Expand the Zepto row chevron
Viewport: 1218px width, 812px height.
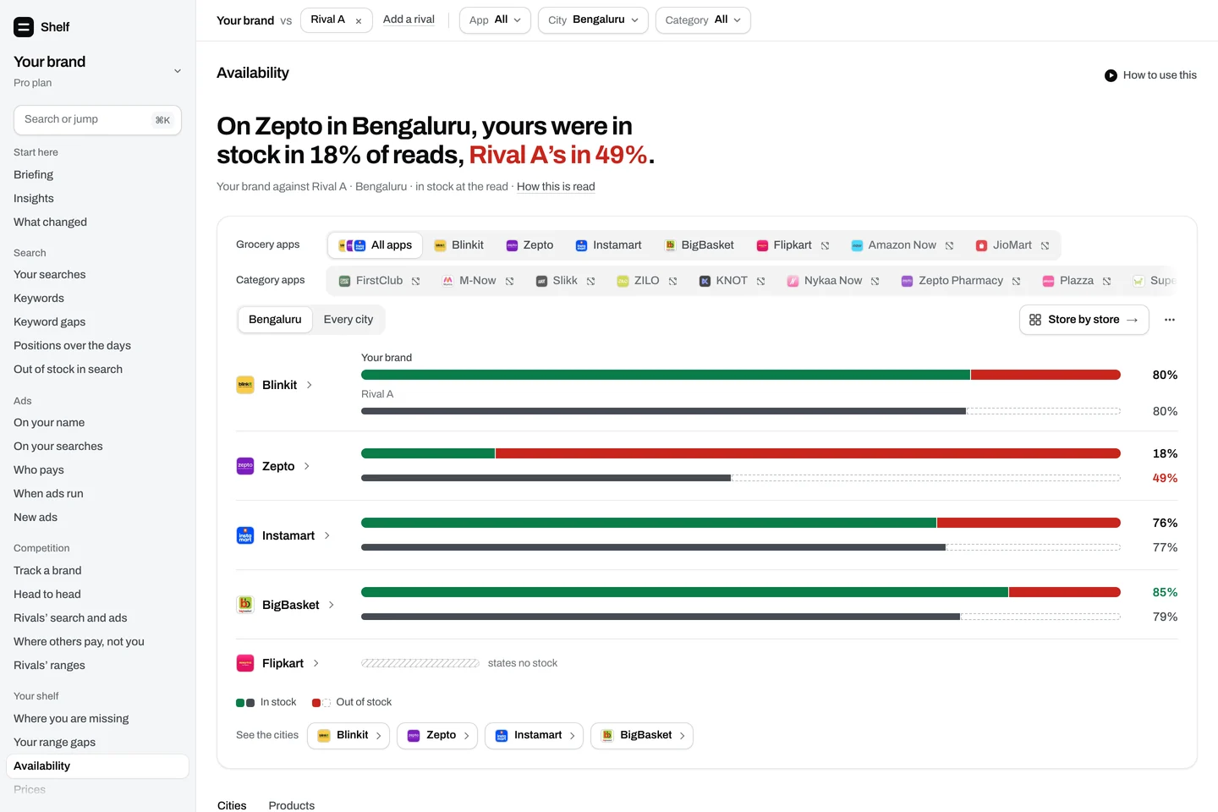pos(307,466)
